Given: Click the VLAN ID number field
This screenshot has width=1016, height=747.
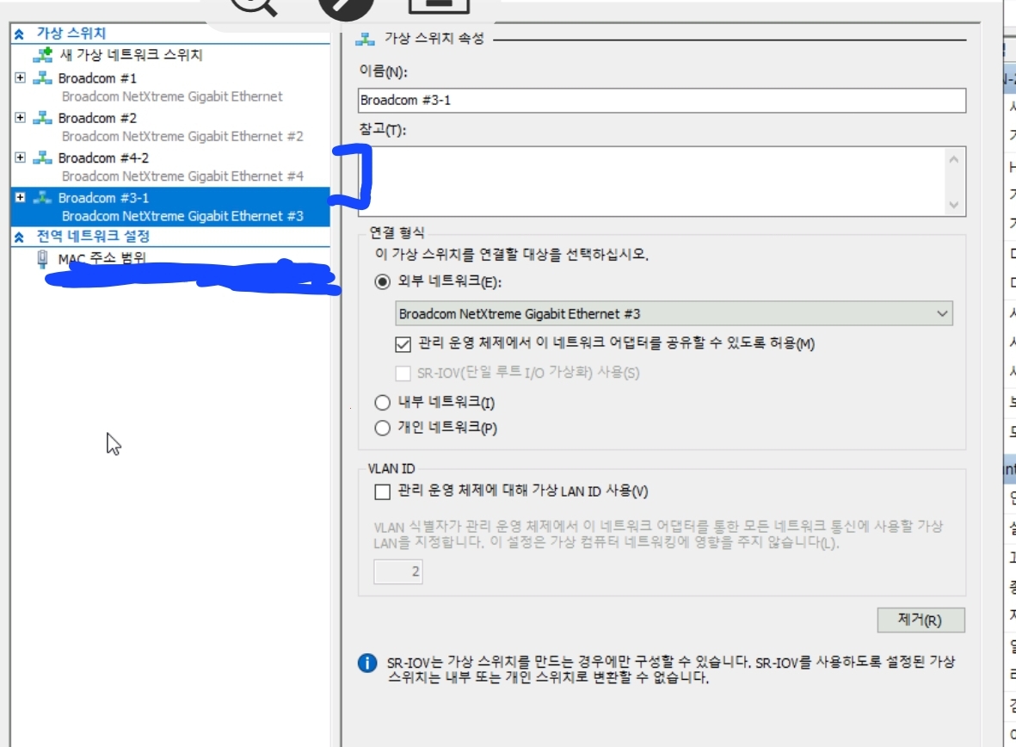Looking at the screenshot, I should [x=397, y=571].
